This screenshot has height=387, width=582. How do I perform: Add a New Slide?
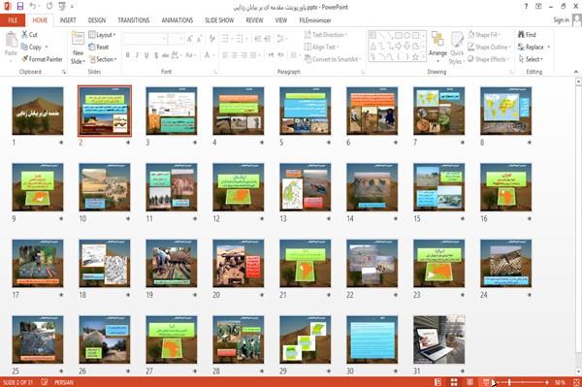pos(78,48)
